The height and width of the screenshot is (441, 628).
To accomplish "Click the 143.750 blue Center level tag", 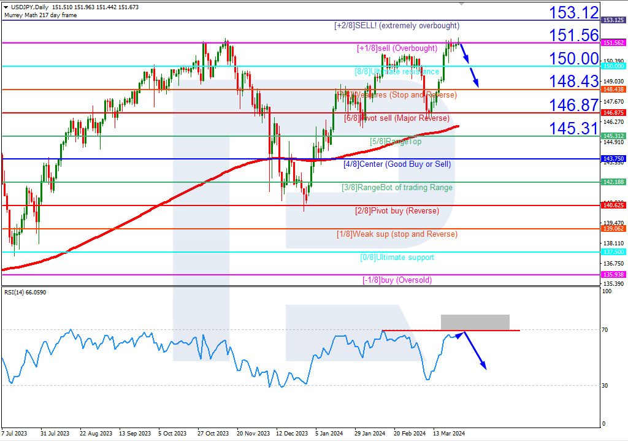I will pyautogui.click(x=613, y=159).
